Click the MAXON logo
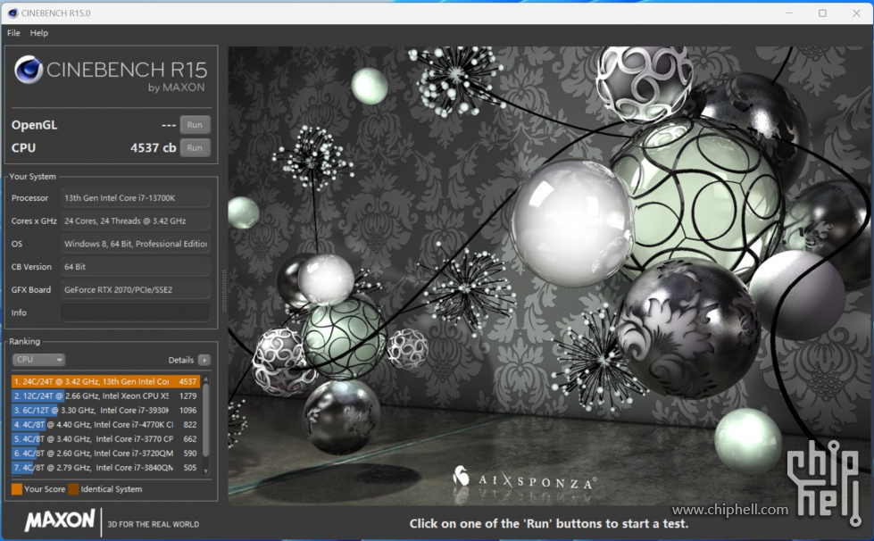 tap(60, 520)
